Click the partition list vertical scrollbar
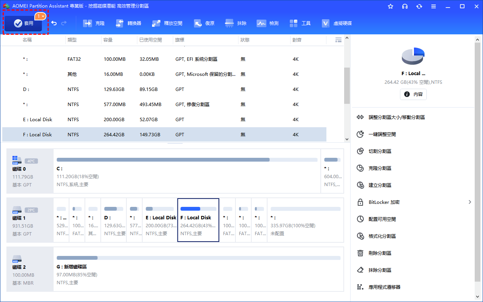The height and width of the screenshot is (302, 483). coord(347,86)
